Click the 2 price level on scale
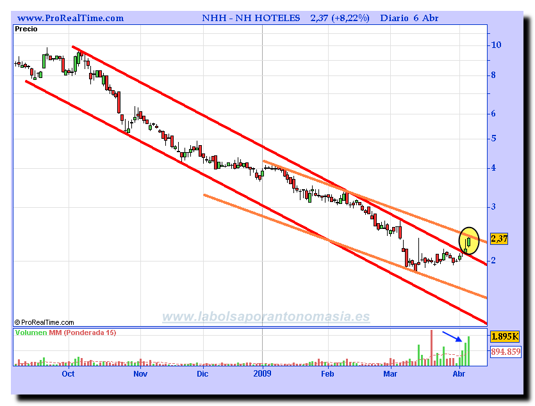 pyautogui.click(x=493, y=261)
